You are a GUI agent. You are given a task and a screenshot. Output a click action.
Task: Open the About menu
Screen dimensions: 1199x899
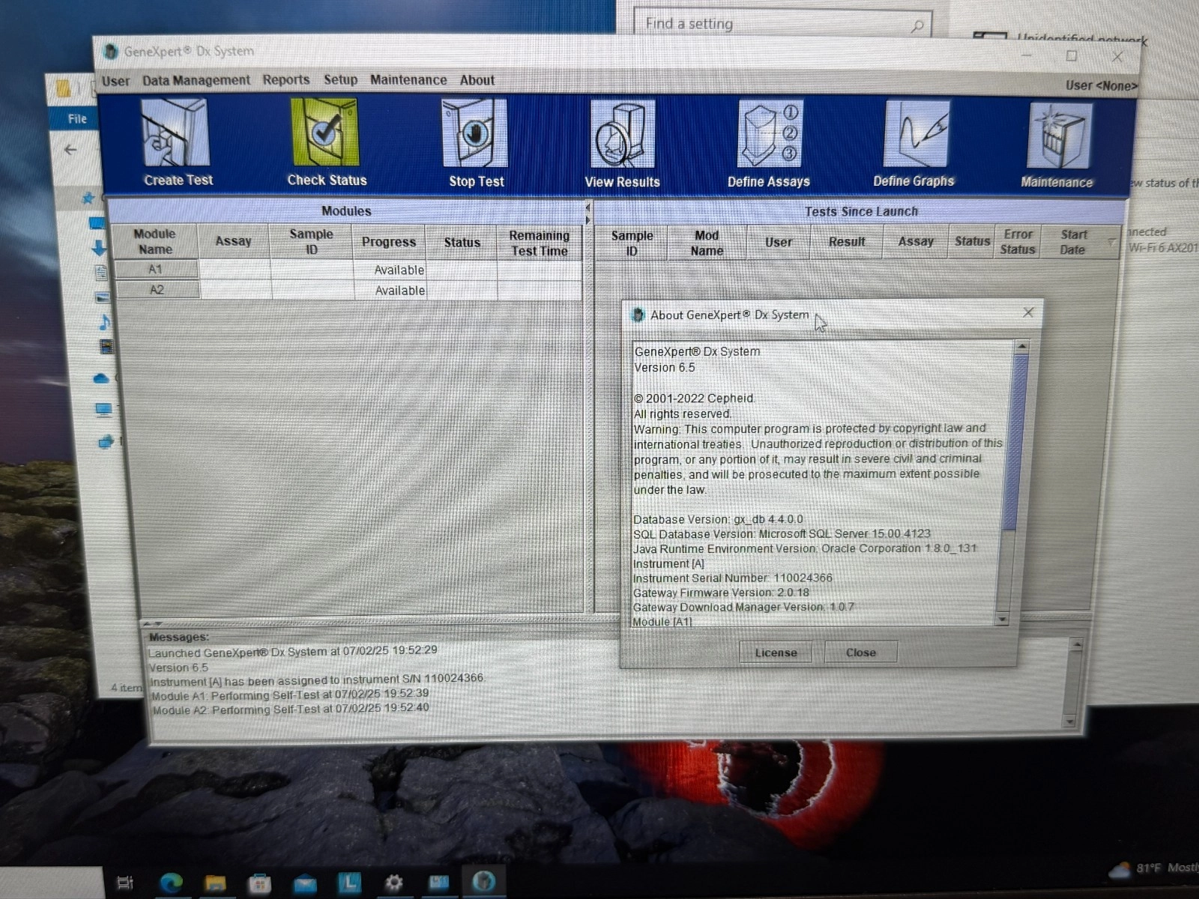point(477,80)
